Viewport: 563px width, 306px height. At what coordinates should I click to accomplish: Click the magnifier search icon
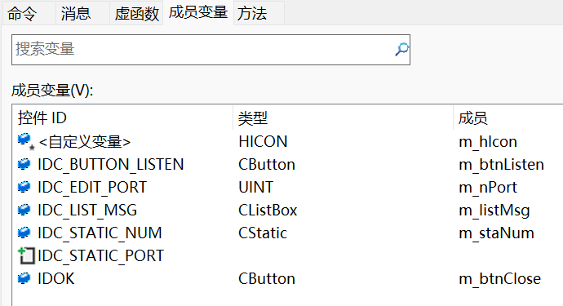(x=401, y=50)
